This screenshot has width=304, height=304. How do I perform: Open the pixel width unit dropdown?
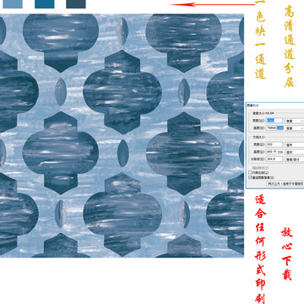tap(295, 121)
